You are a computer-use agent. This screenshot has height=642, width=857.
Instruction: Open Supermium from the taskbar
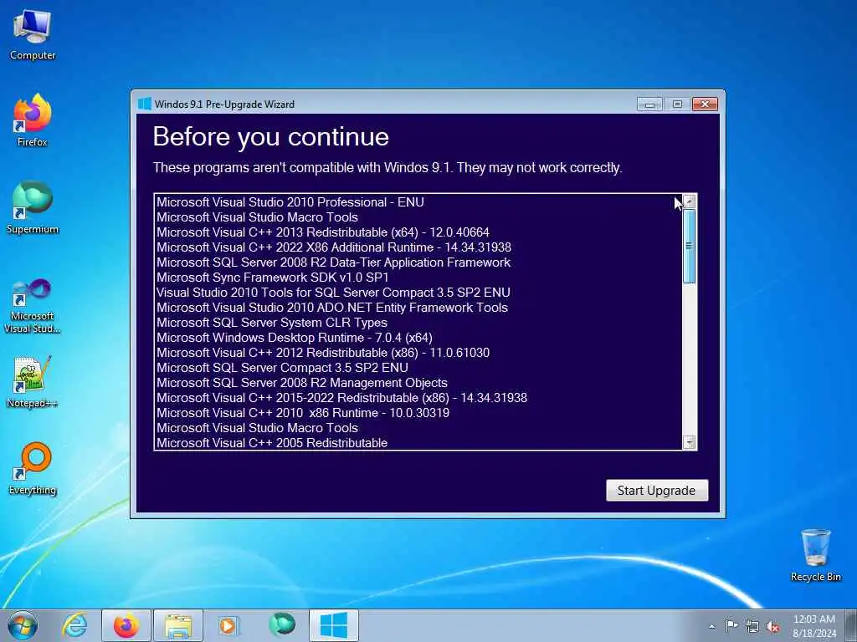click(x=282, y=625)
